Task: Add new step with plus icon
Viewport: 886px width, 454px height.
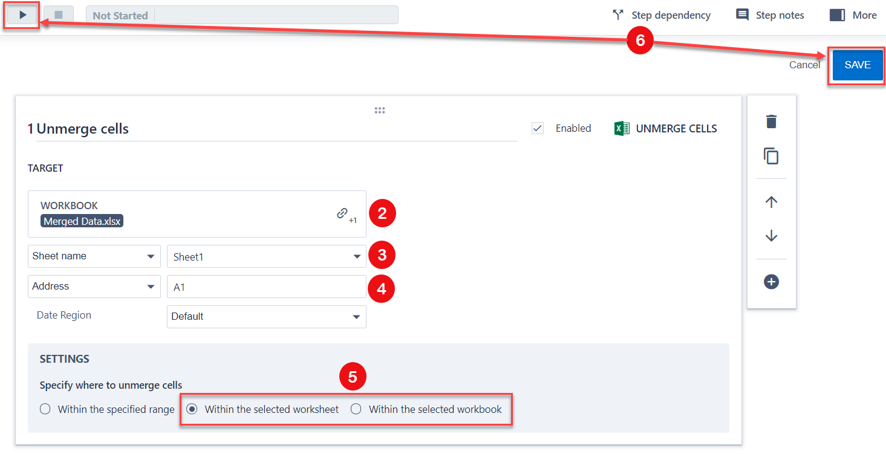Action: [771, 282]
